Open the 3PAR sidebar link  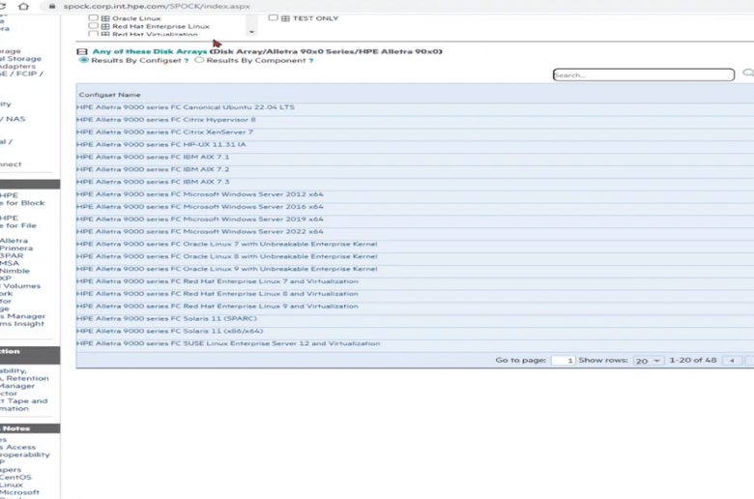12,255
